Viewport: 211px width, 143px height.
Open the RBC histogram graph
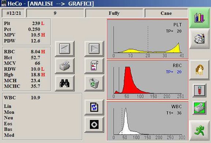[x=148, y=80]
